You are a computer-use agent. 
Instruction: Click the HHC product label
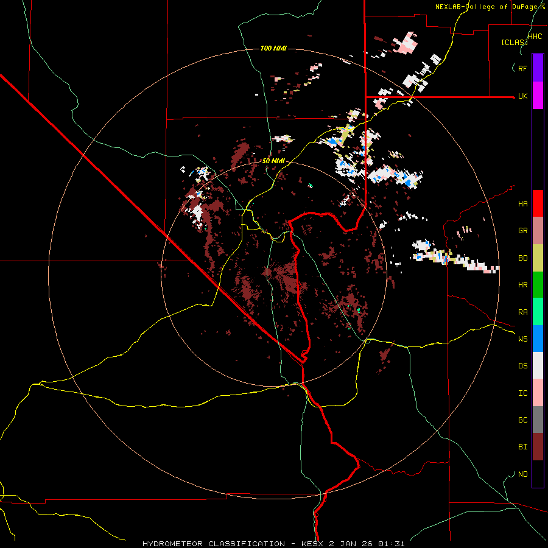pos(535,37)
